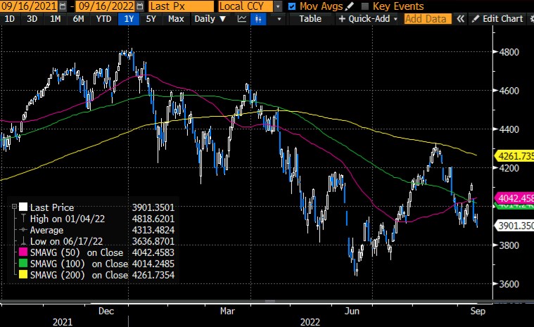This screenshot has height=327, width=534.
Task: Click the 4042.458 magenta axis label
Action: pos(515,198)
